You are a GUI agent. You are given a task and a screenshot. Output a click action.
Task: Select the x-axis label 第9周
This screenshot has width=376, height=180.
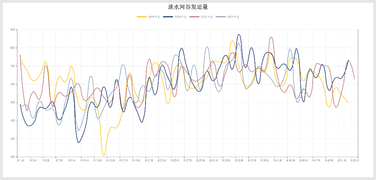[x=72, y=160]
